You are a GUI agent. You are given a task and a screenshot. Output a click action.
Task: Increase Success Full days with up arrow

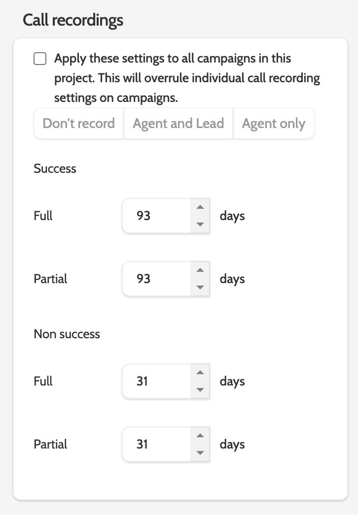tap(200, 207)
